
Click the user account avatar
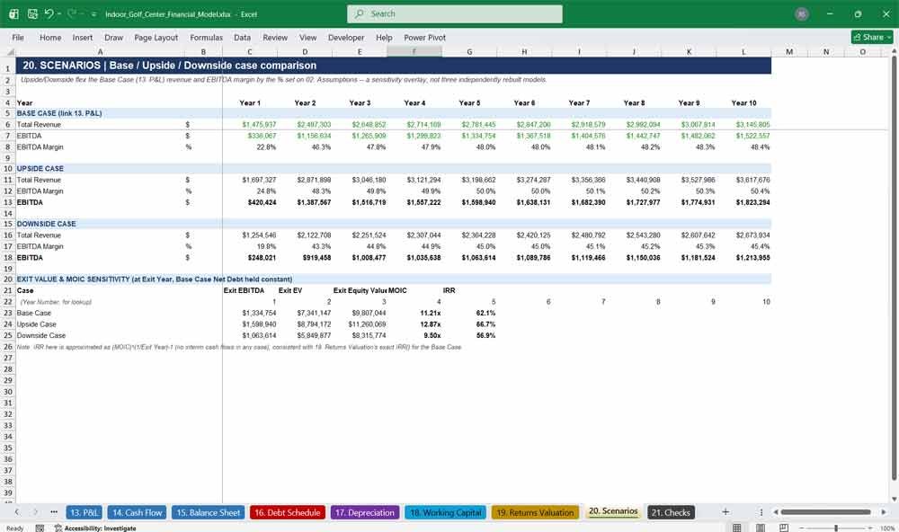[802, 14]
